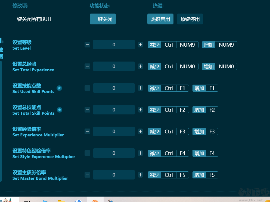Click the 一键关闭所有BUFF text

tap(32, 19)
